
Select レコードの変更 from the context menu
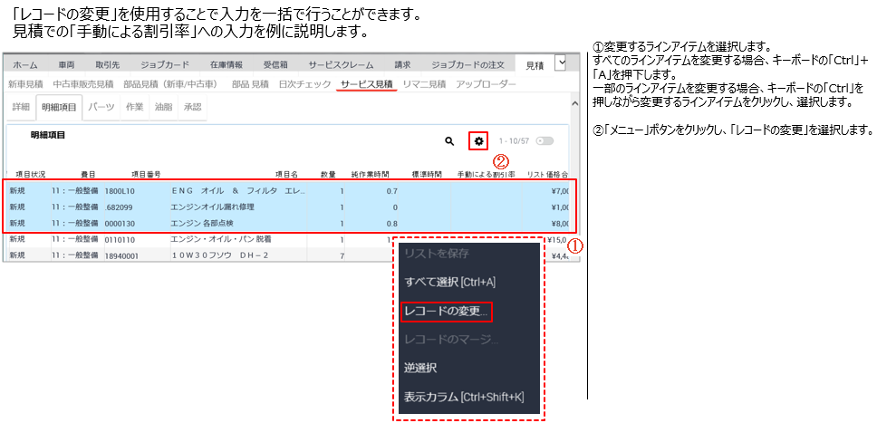(x=446, y=311)
